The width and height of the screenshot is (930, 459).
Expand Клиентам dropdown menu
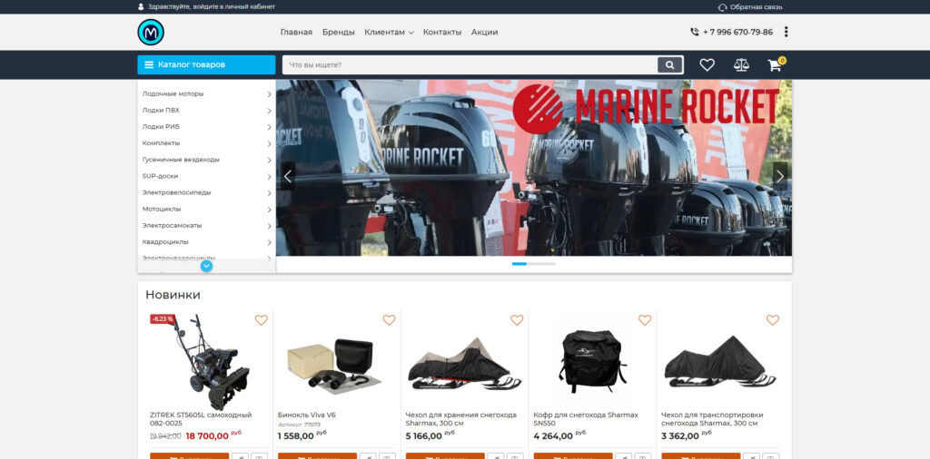[389, 32]
